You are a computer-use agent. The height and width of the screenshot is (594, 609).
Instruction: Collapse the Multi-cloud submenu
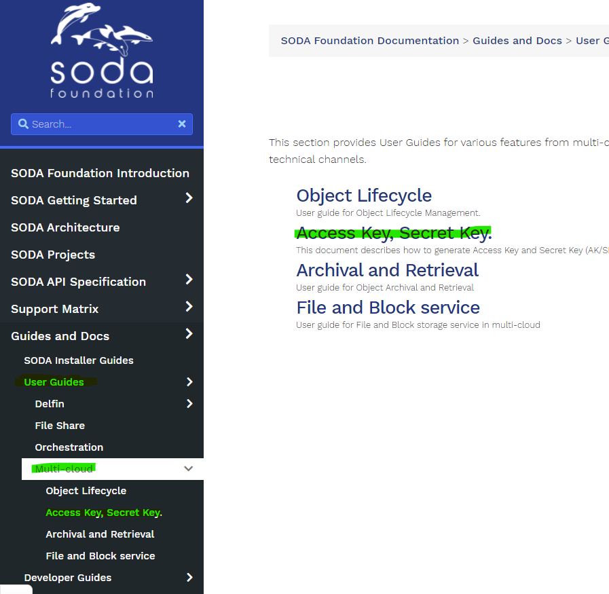189,468
